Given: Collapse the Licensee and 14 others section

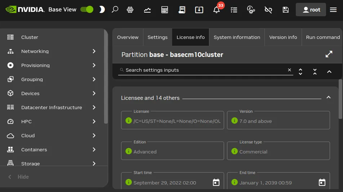Looking at the screenshot, I should tap(328, 98).
